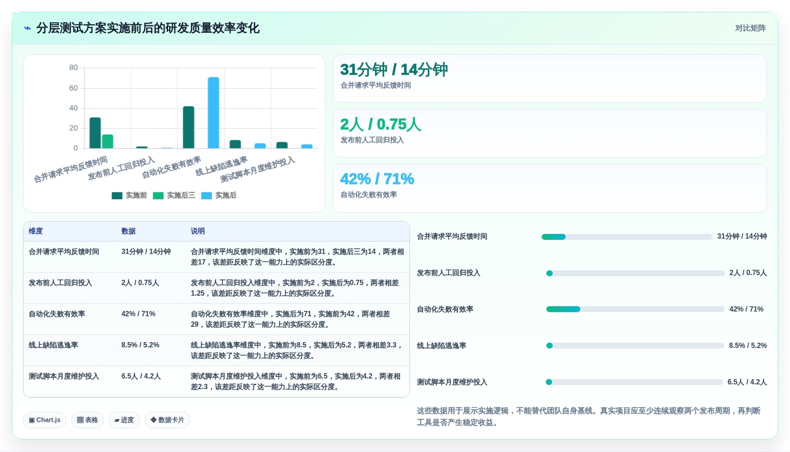
Task: Click progress label 8.5% / 5.2% on right
Action: click(748, 346)
